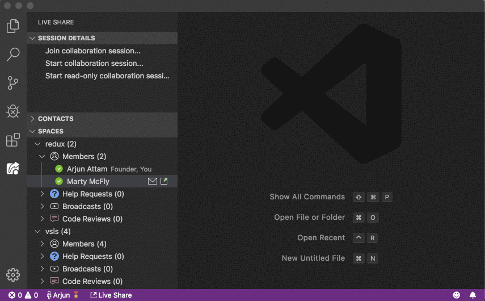Click the redux Members person icon
The height and width of the screenshot is (301, 485).
point(54,156)
